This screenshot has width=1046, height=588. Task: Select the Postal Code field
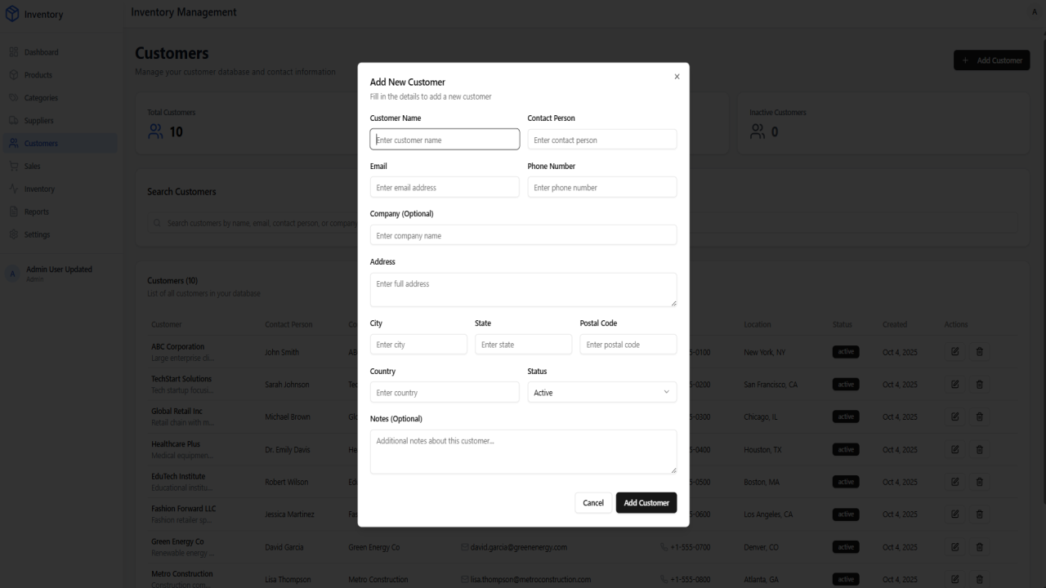[628, 345]
